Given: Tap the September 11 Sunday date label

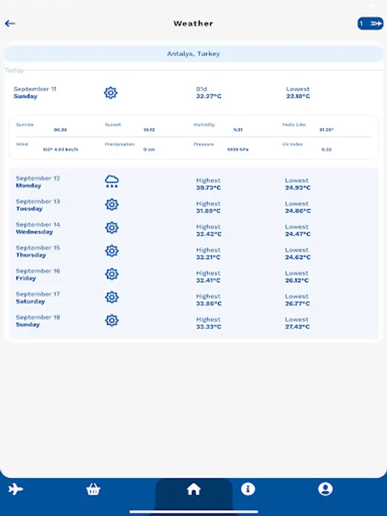Looking at the screenshot, I should pos(35,92).
